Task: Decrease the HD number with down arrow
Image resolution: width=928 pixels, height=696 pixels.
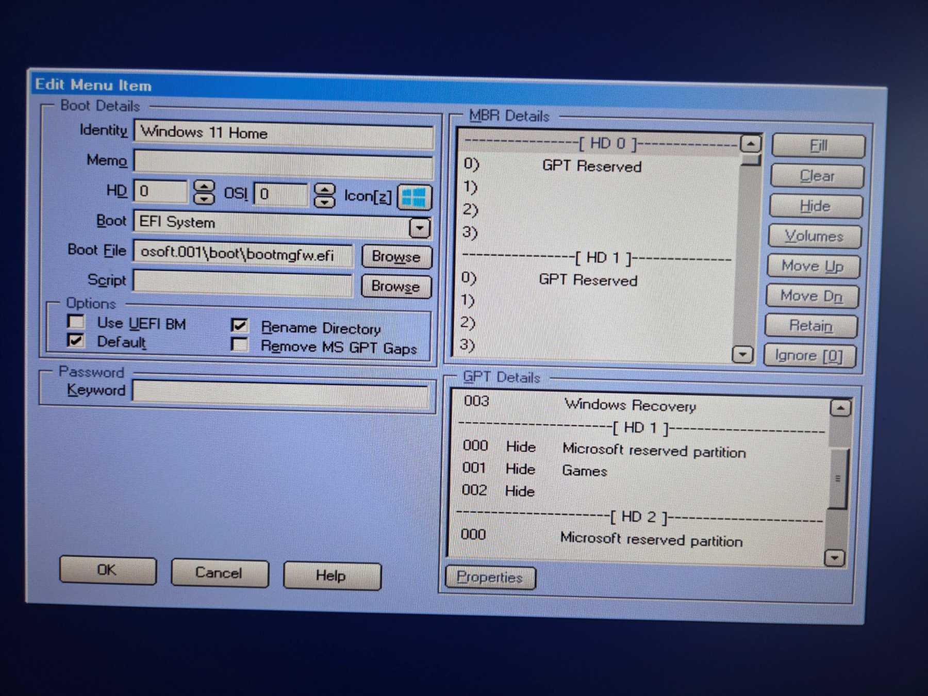Action: 204,198
